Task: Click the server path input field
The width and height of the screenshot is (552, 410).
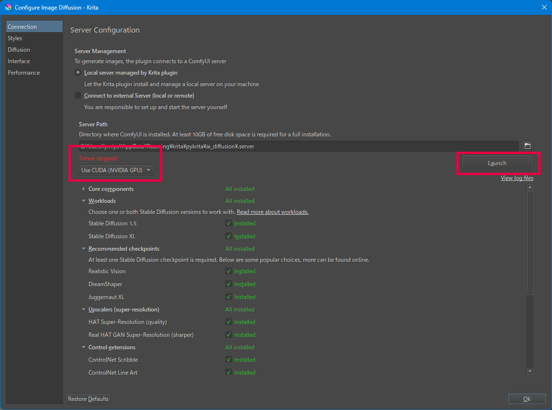Action: click(x=298, y=146)
